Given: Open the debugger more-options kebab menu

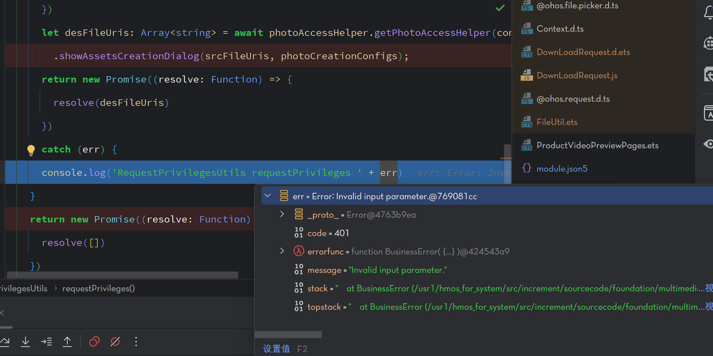Looking at the screenshot, I should point(136,342).
